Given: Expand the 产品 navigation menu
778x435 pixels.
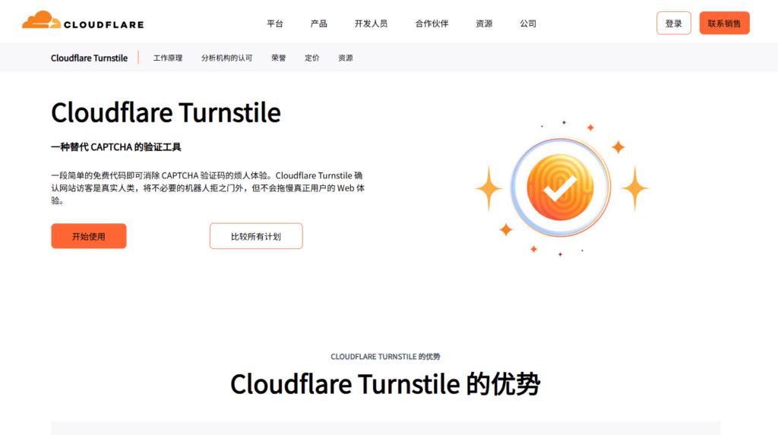Looking at the screenshot, I should 319,24.
